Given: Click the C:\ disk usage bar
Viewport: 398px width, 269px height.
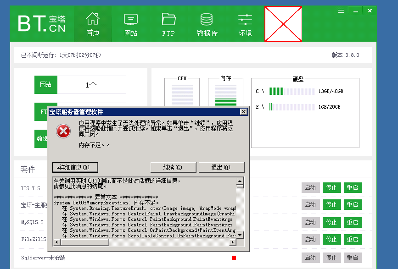Looking at the screenshot, I should pos(292,91).
